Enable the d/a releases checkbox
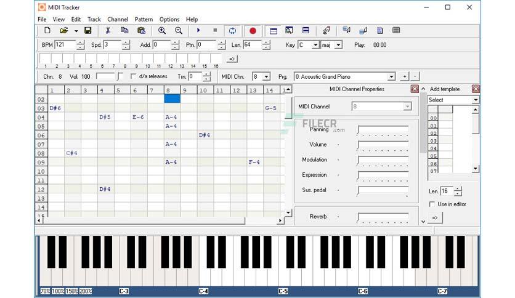 coord(133,76)
